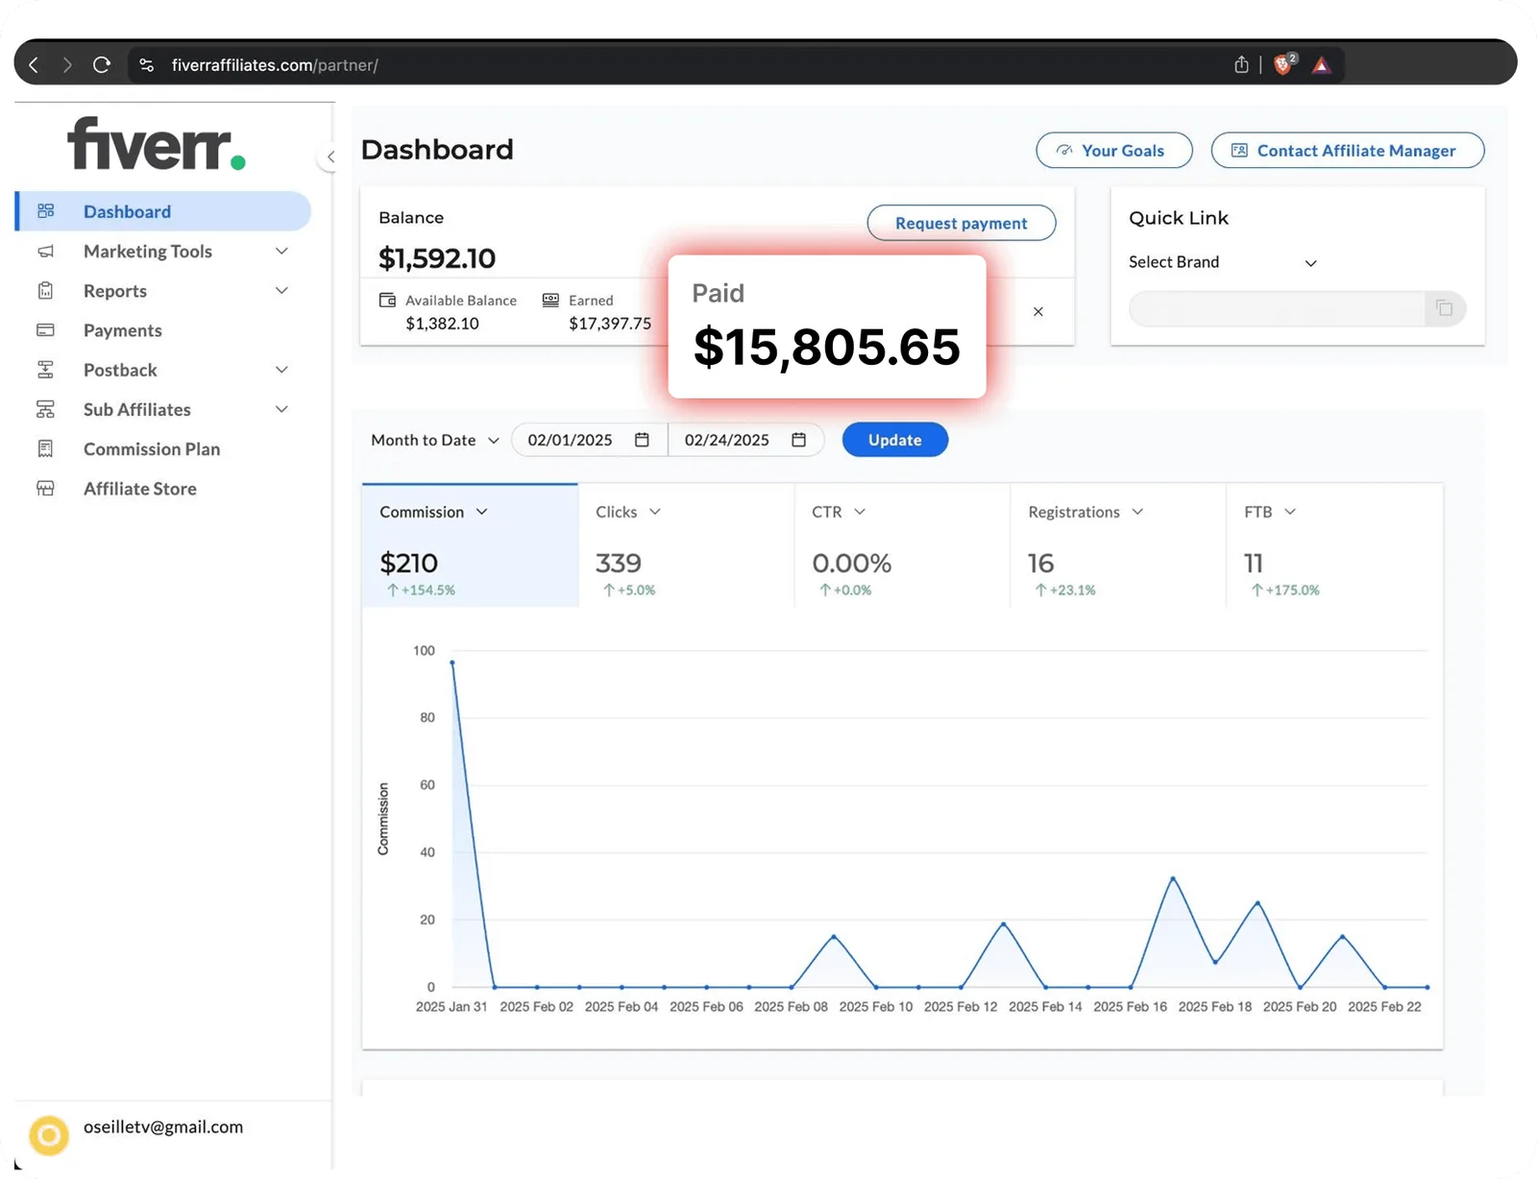Expand the Reports submenu chevron
Screen dimensions: 1537x1179
pos(281,291)
